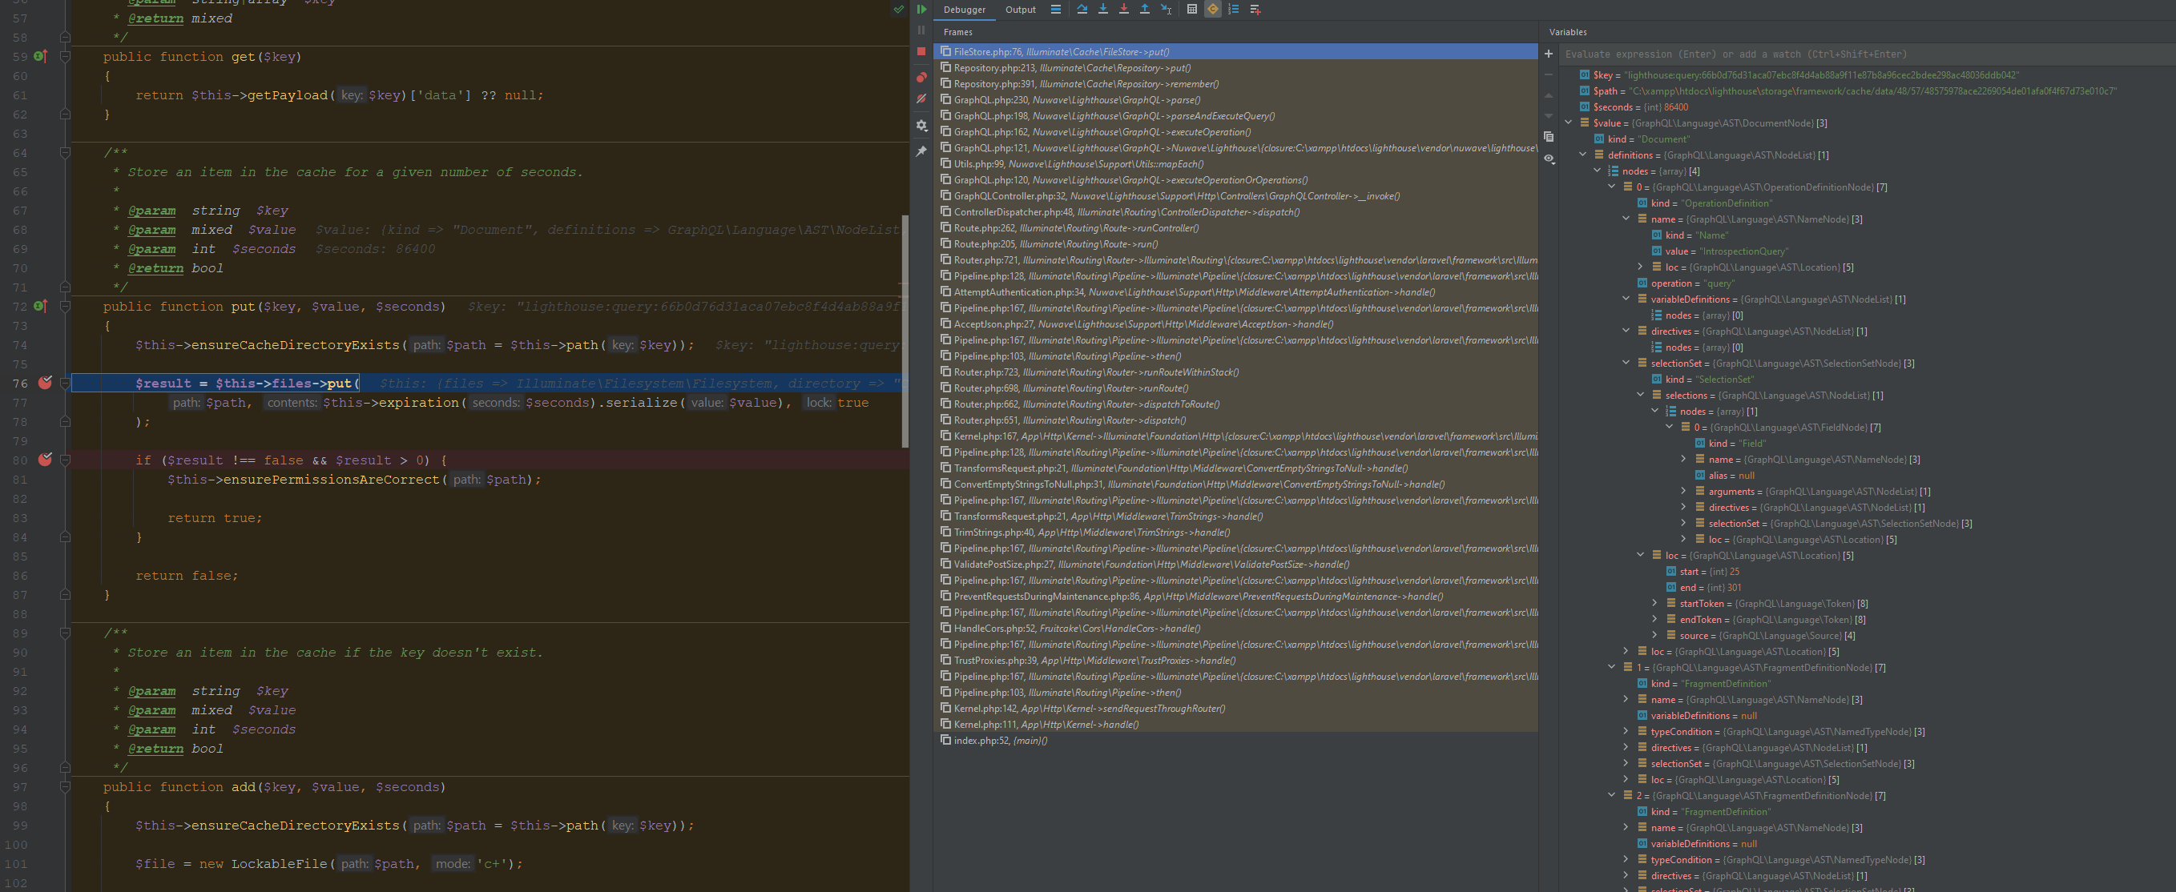Screen dimensions: 2176x892
Task: Select the Repository.php:213 stack frame
Action: 1073,67
